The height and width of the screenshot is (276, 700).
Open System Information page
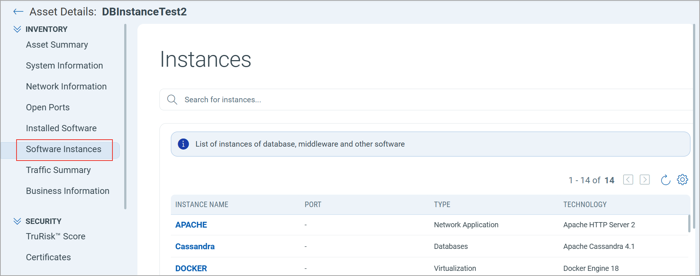pyautogui.click(x=64, y=66)
